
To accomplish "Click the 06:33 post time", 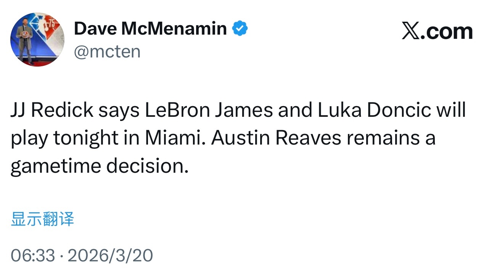I will click(33, 255).
